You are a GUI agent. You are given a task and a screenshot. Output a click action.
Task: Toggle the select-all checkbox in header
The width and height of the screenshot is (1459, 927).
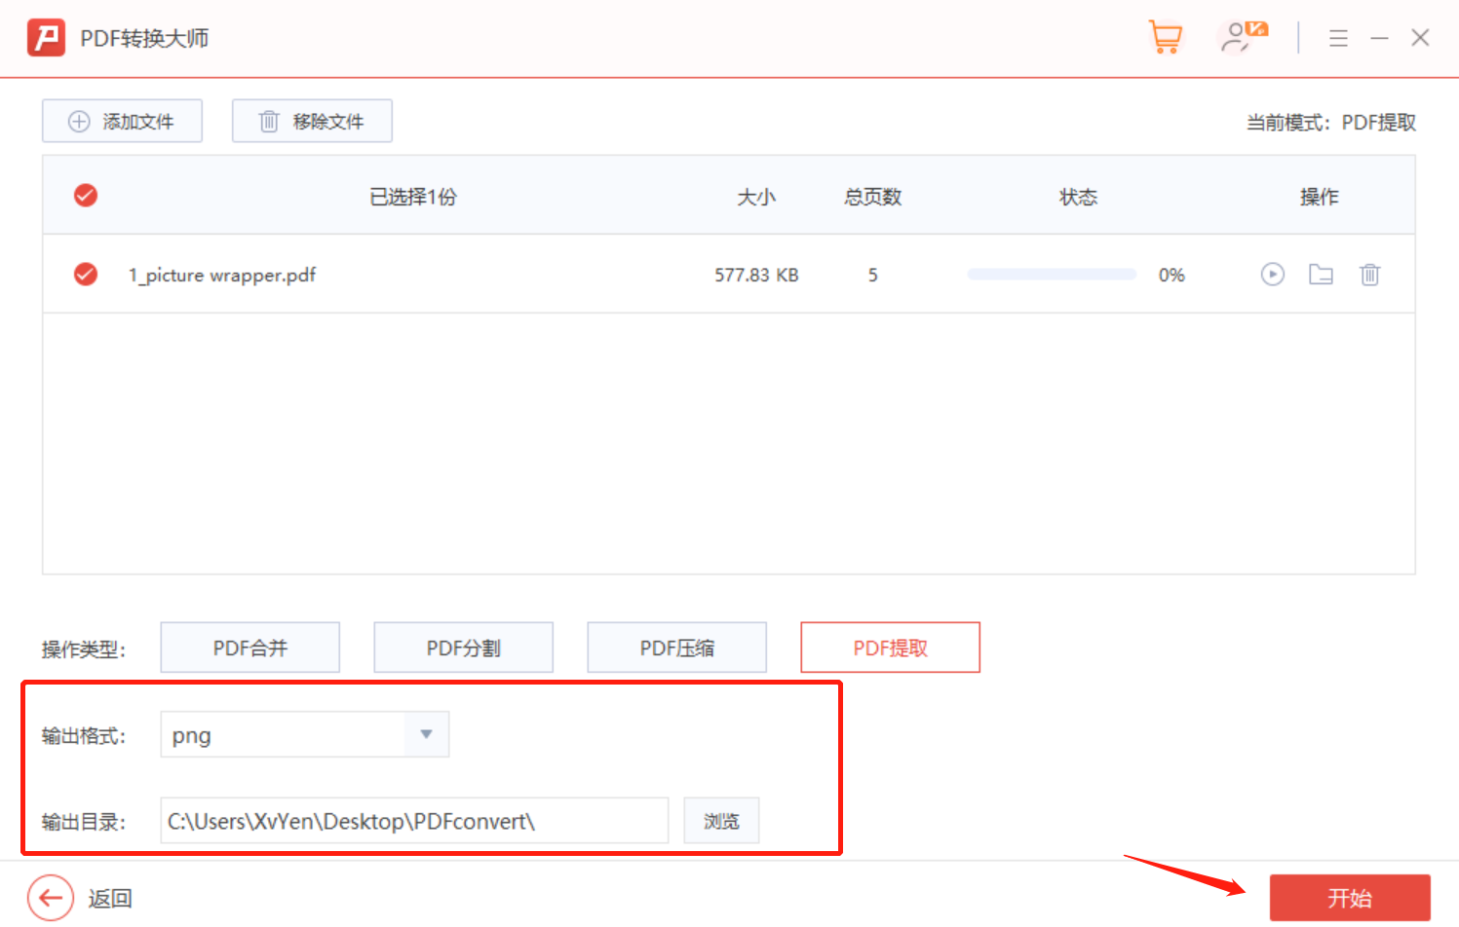[x=86, y=196]
